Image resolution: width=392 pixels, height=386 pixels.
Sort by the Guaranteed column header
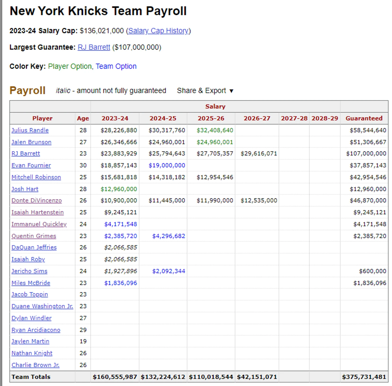[364, 118]
